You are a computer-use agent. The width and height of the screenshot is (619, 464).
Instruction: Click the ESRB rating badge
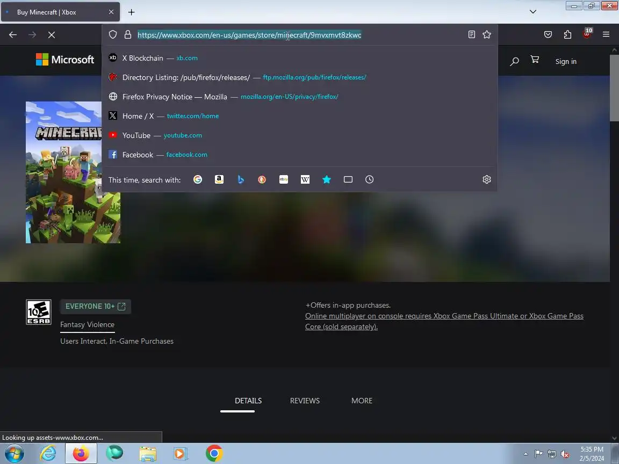point(39,312)
